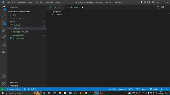This screenshot has height=95, width=170.
Task: Open VLC media player from taskbar
Action: point(81,93)
